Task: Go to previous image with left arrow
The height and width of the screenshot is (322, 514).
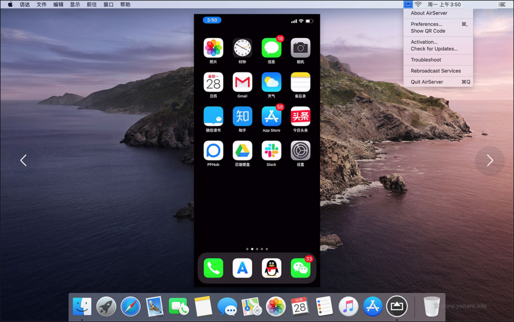Action: [x=23, y=160]
